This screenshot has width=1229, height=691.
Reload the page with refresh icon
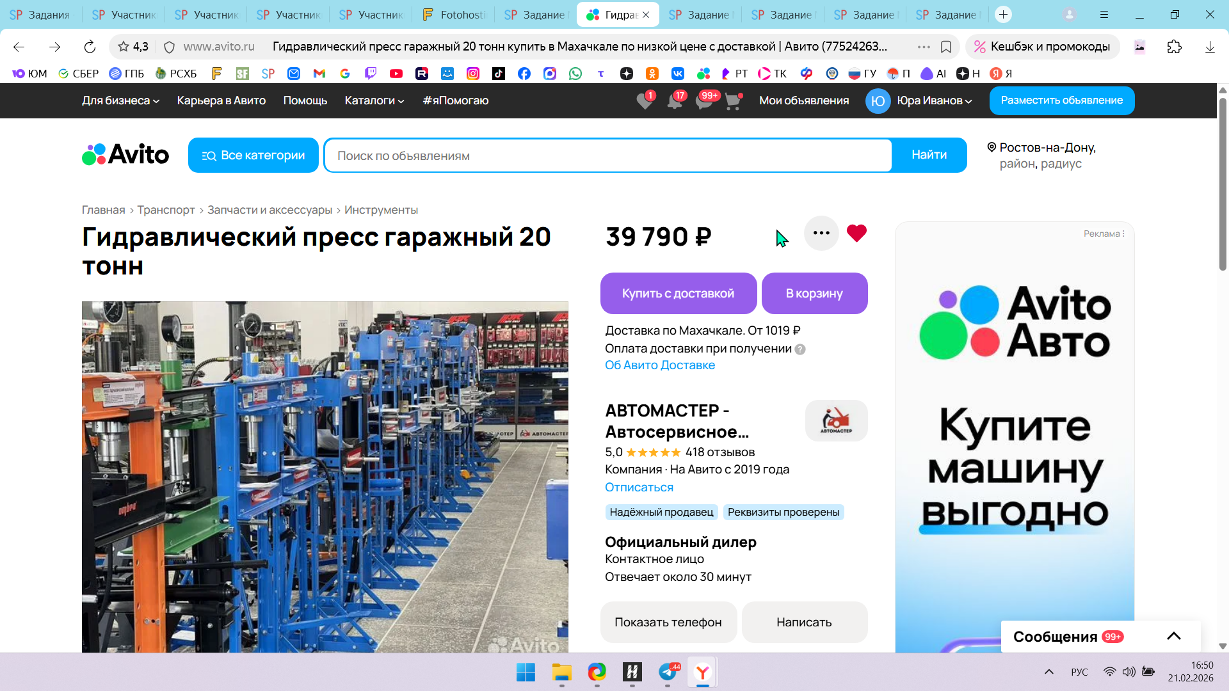tap(90, 47)
